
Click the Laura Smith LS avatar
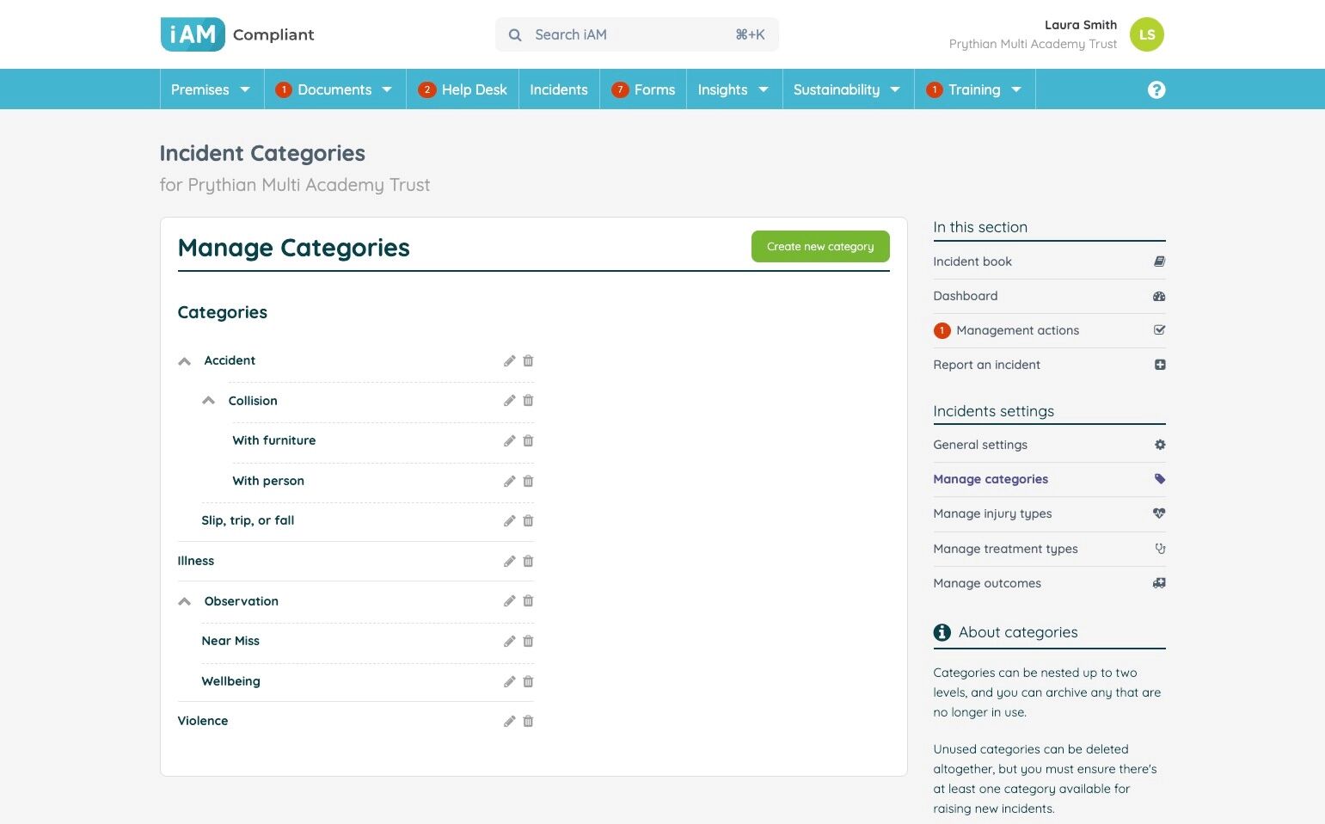click(x=1147, y=34)
